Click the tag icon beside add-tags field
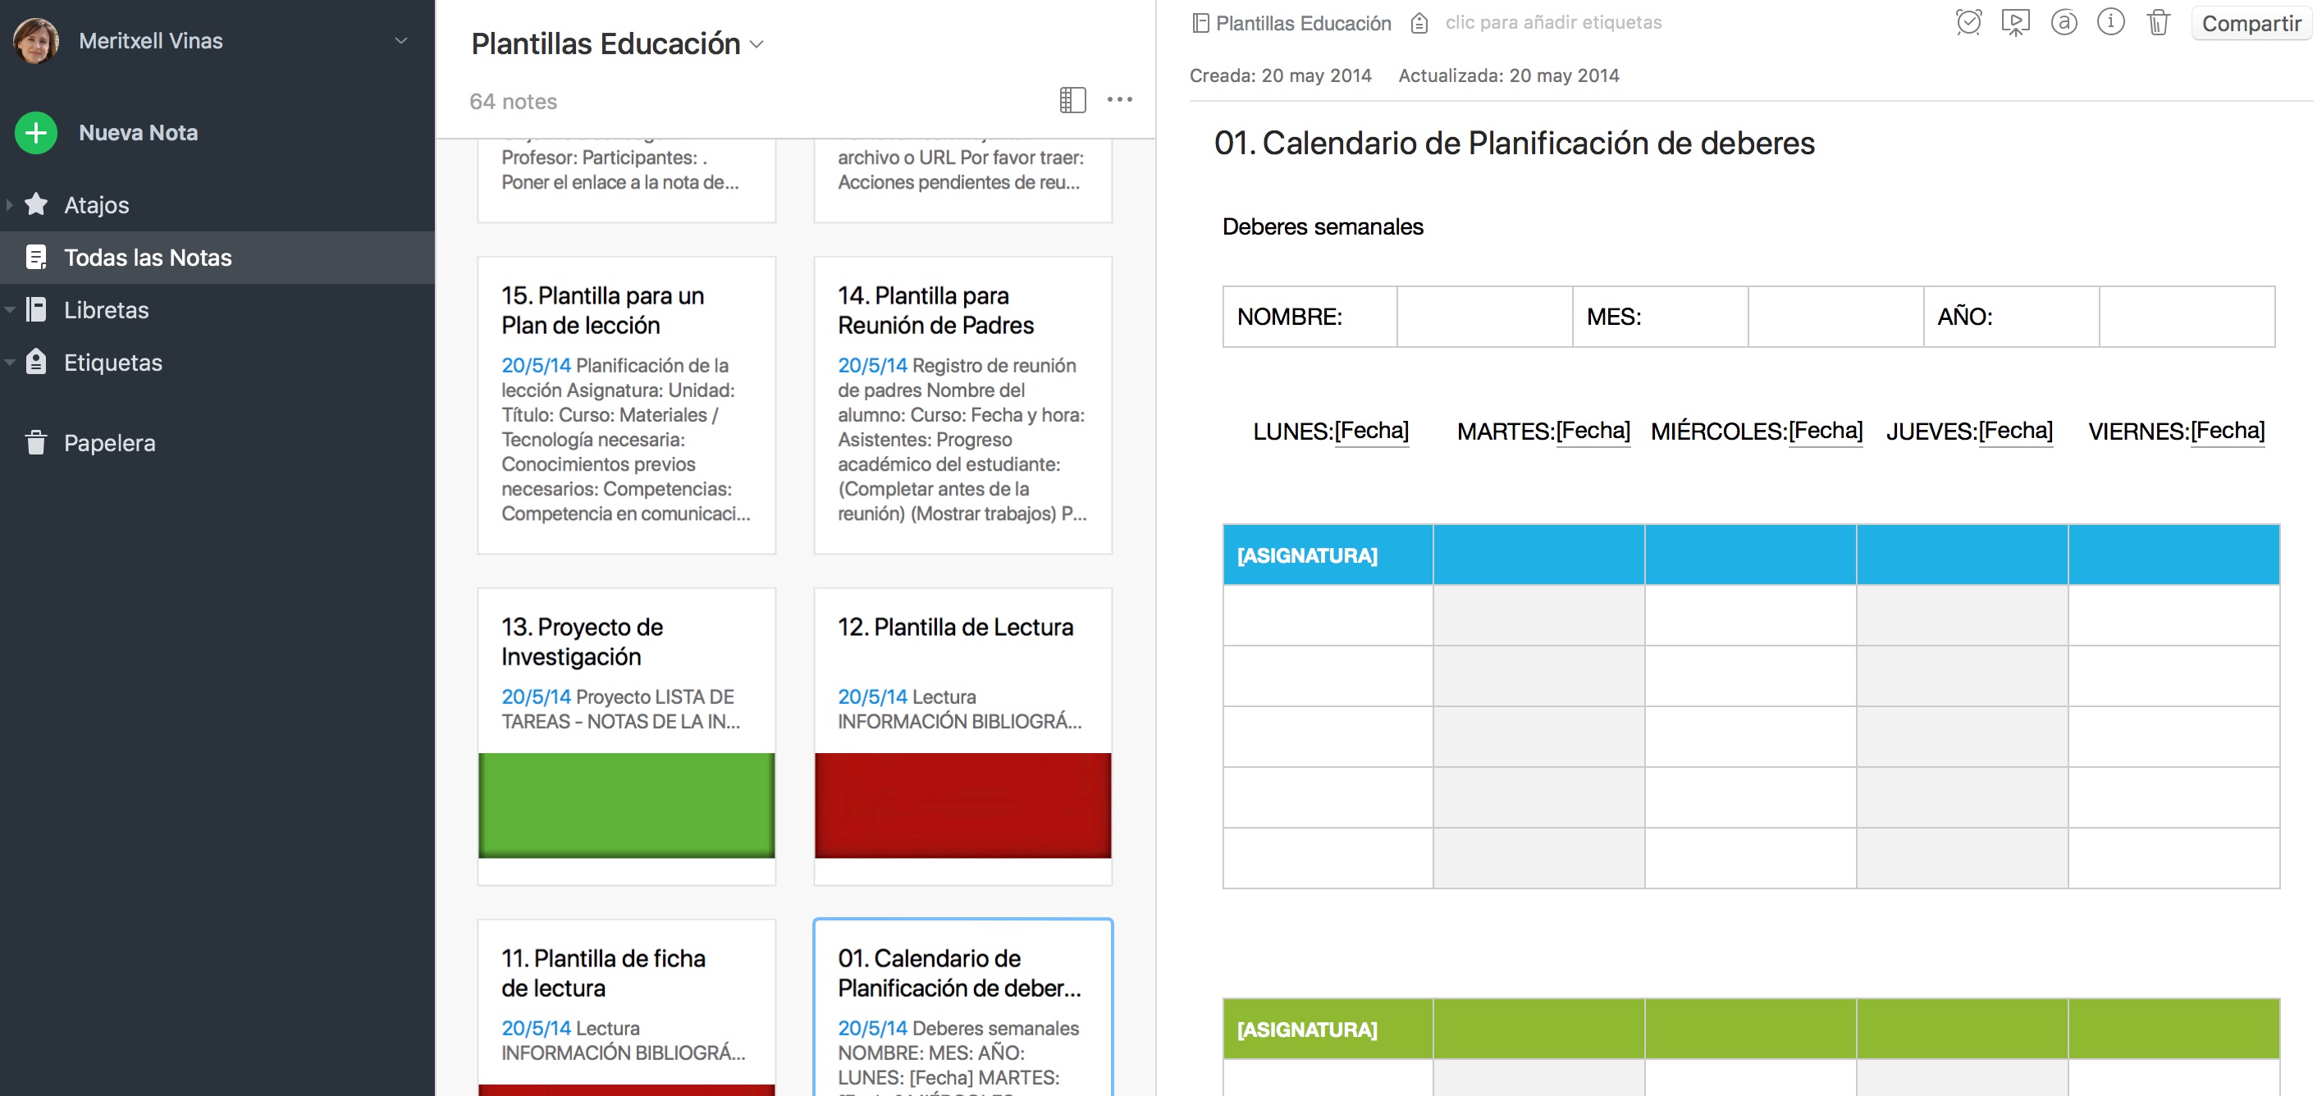The height and width of the screenshot is (1096, 2322). [x=1419, y=24]
